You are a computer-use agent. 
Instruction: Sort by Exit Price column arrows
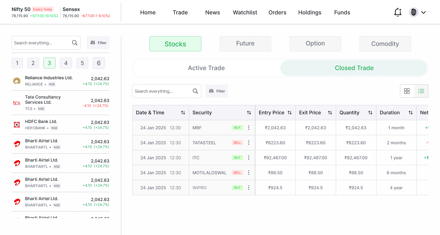tap(330, 113)
